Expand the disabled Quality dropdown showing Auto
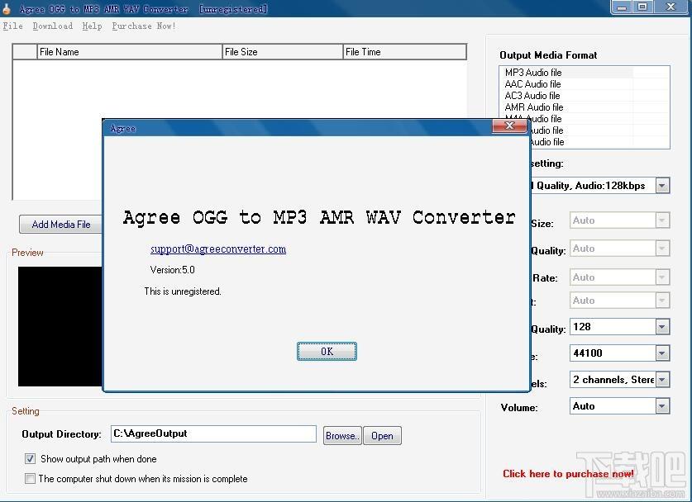Viewport: 692px width, 502px height. pos(662,249)
